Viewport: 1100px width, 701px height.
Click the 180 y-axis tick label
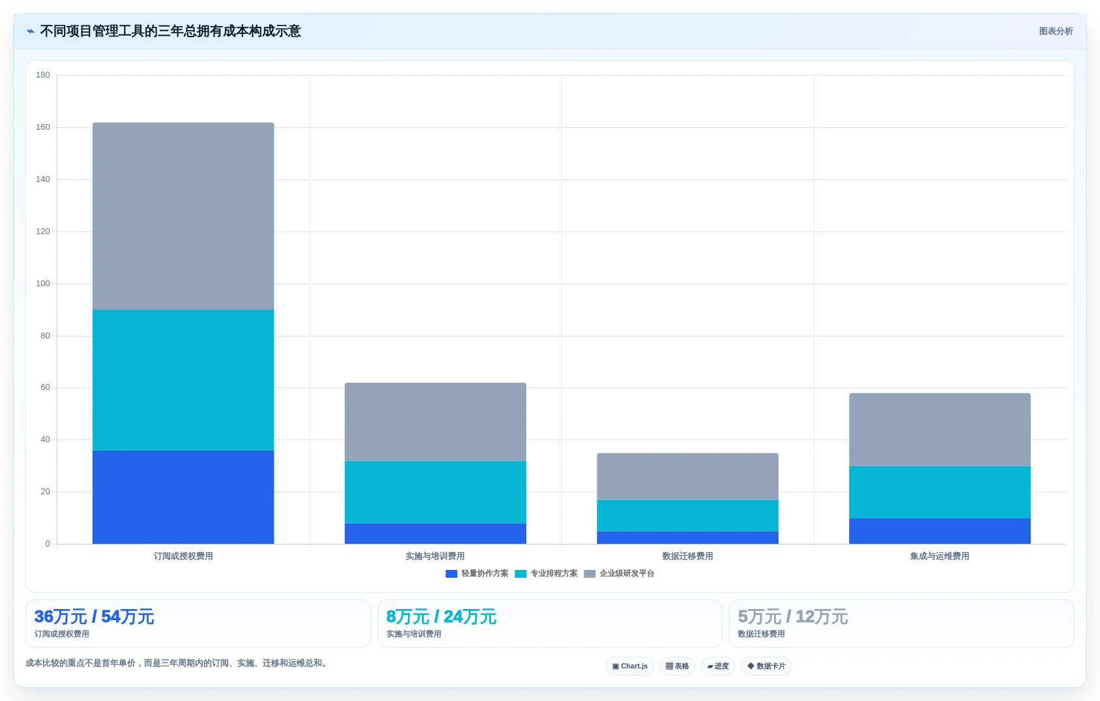tap(43, 75)
